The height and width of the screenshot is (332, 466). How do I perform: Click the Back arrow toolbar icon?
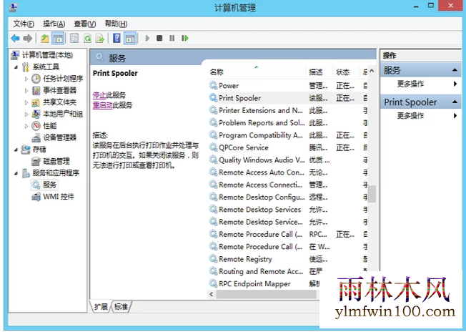15,38
